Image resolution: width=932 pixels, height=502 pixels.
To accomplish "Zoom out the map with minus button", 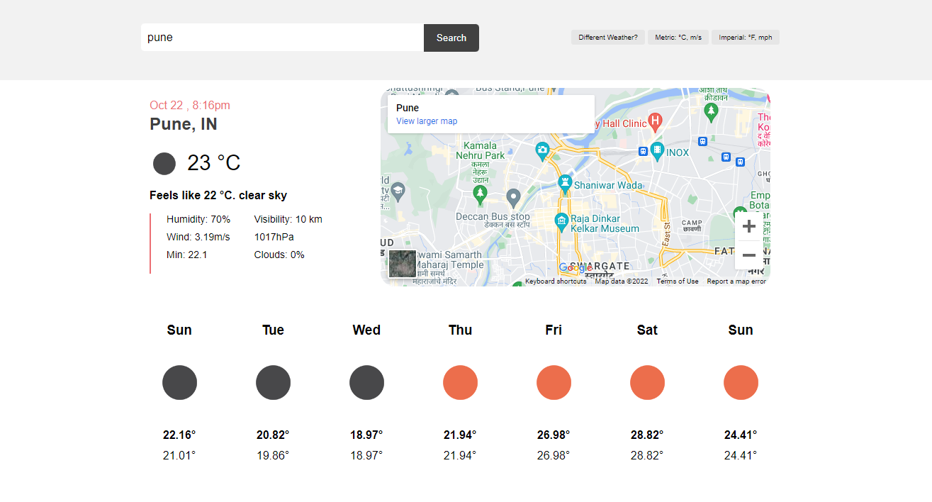I will point(748,255).
